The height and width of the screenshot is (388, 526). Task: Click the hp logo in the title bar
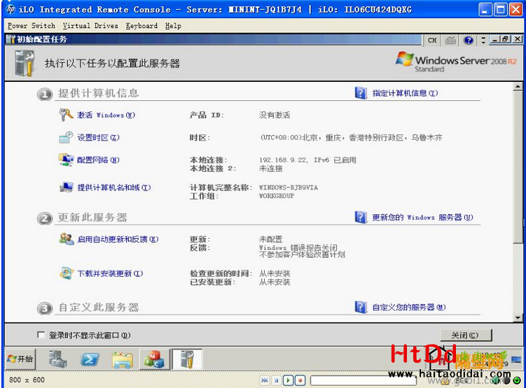coord(11,9)
